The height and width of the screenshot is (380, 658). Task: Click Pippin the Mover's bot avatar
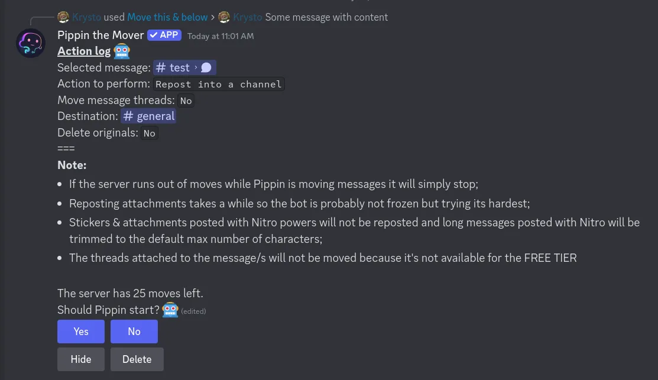31,43
